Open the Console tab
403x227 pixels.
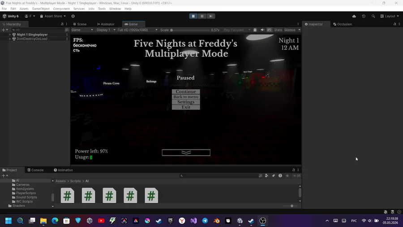point(35,170)
